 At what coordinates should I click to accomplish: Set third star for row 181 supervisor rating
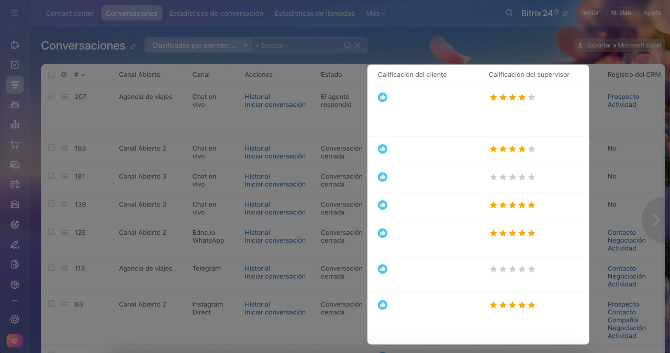click(x=512, y=177)
